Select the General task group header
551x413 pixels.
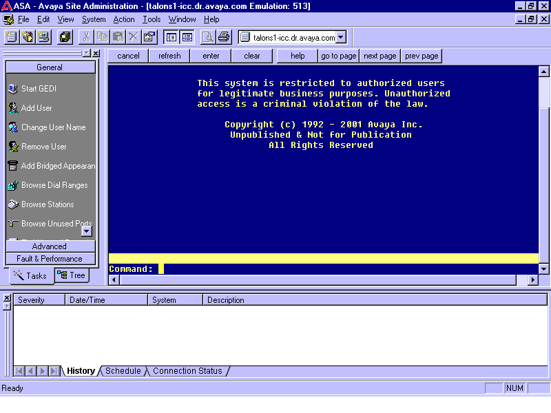50,67
